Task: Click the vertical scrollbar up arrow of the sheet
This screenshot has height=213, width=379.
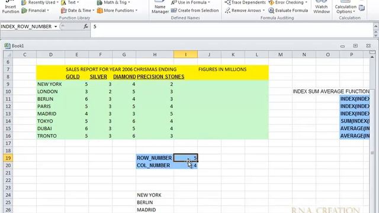Action: [372, 57]
